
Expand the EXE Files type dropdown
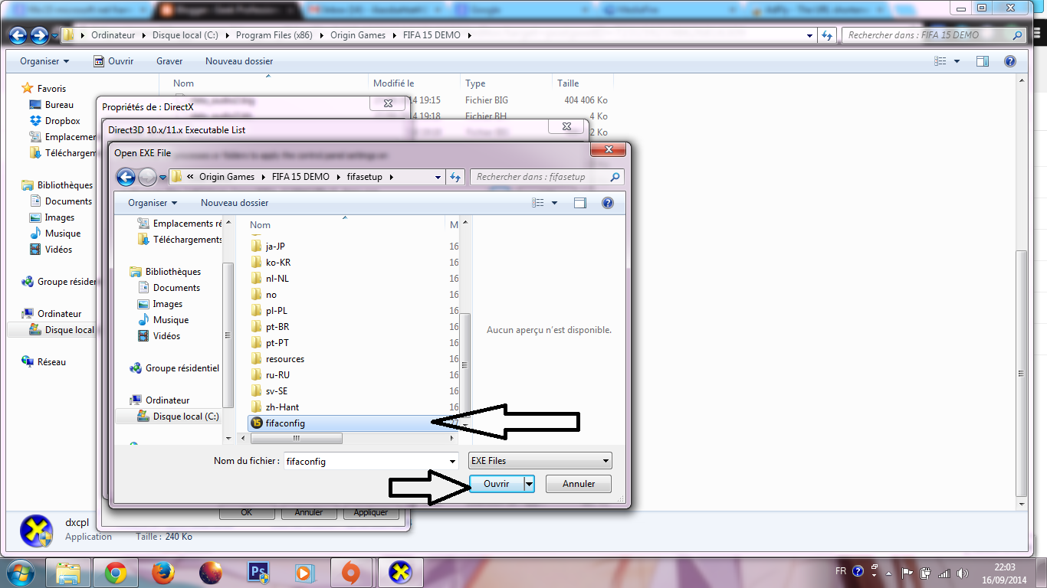(x=606, y=461)
